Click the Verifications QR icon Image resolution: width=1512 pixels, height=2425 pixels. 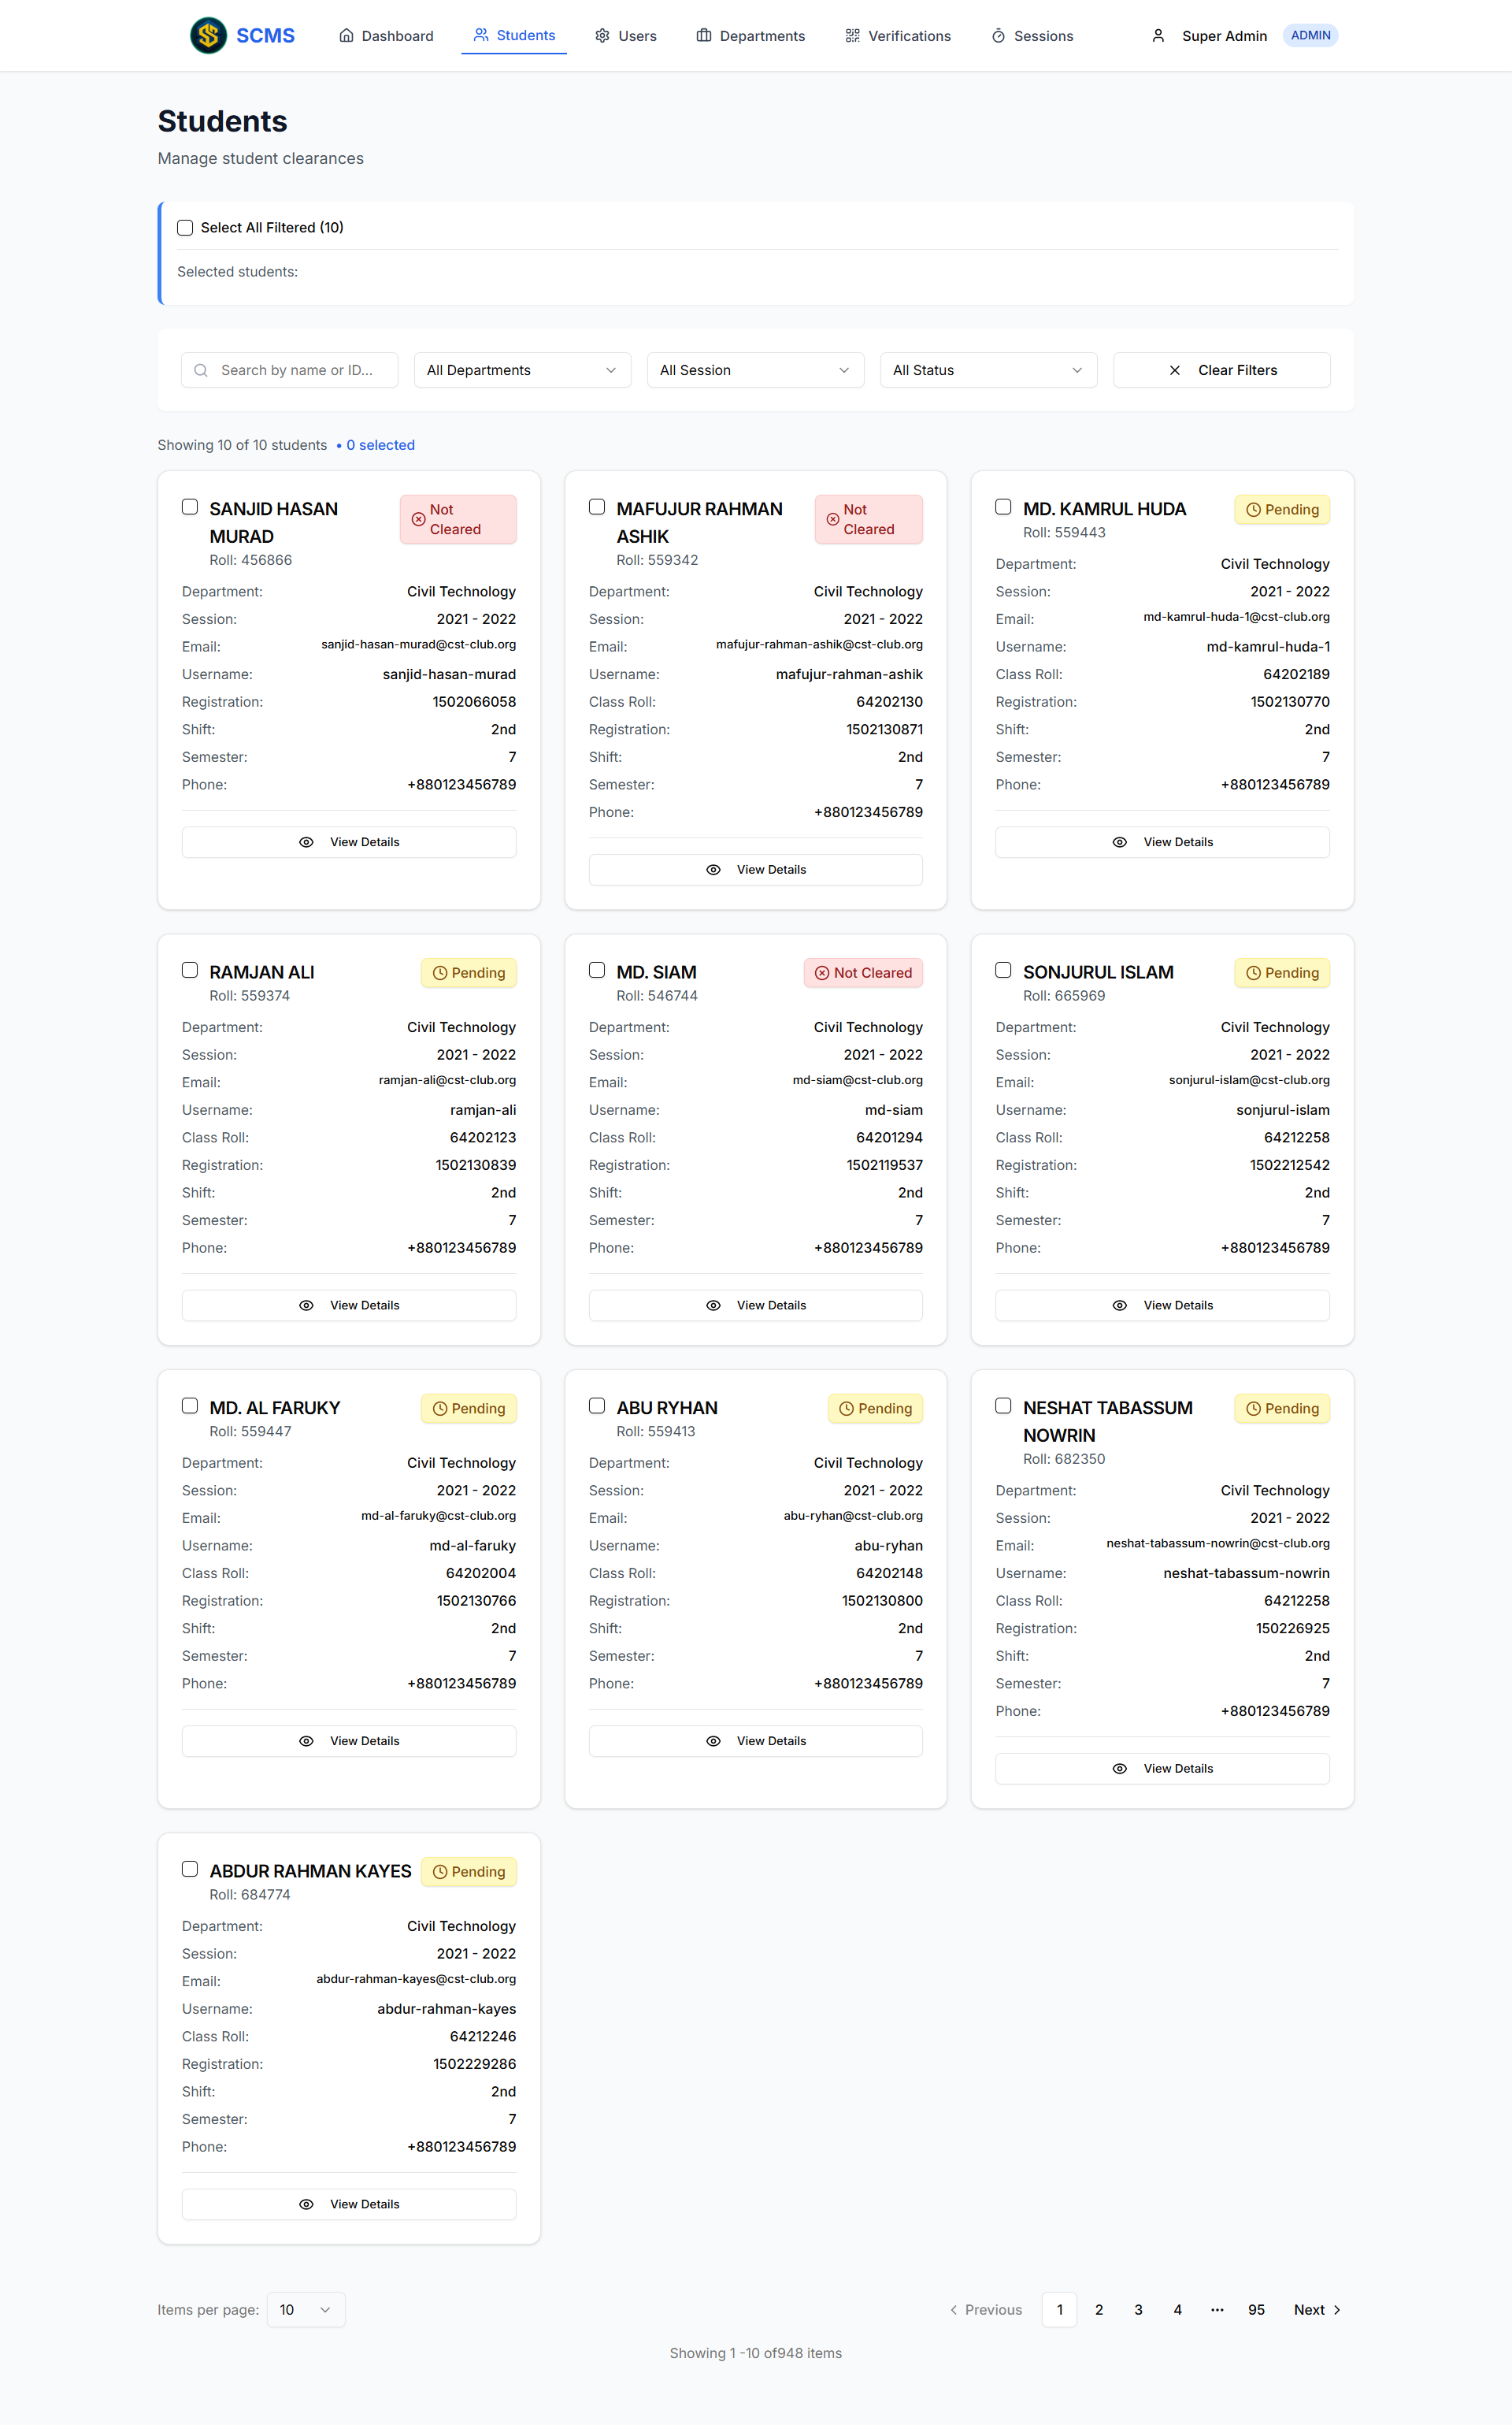tap(852, 36)
